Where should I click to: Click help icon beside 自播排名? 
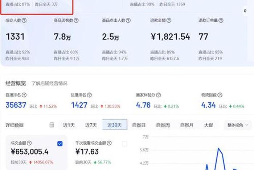click(x=24, y=95)
